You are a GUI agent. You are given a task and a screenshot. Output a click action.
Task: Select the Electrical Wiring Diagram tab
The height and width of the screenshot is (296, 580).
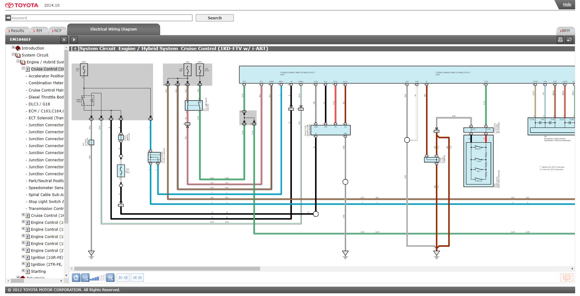tap(114, 29)
